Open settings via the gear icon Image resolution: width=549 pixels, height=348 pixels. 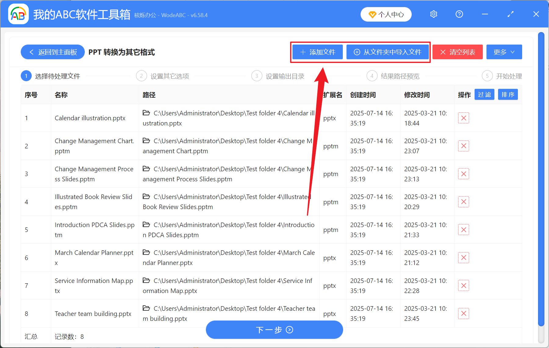[433, 14]
